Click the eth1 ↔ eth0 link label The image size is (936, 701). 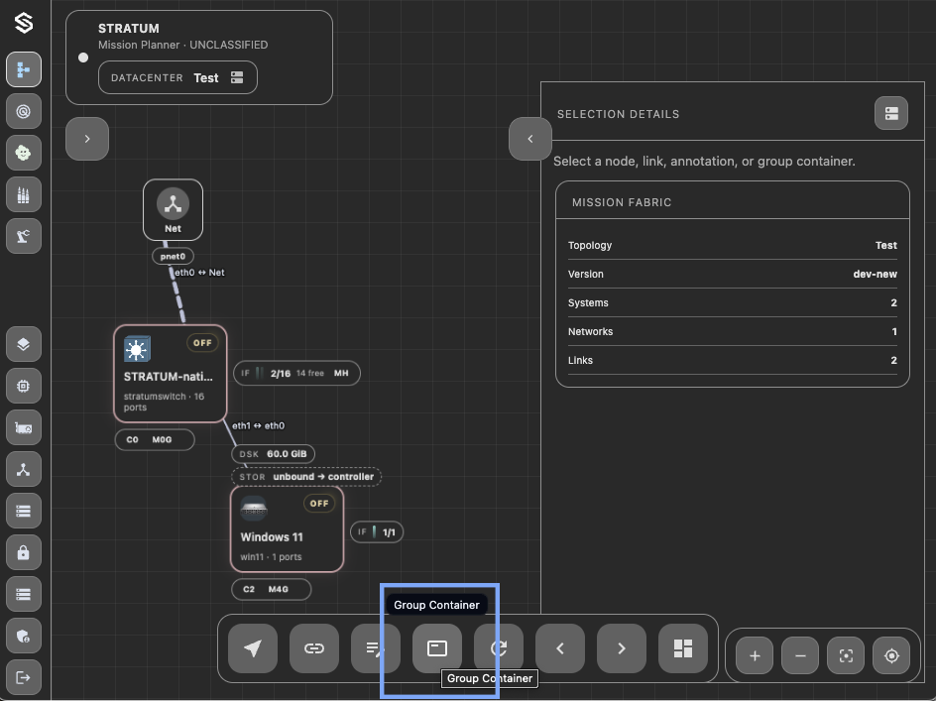coord(259,425)
